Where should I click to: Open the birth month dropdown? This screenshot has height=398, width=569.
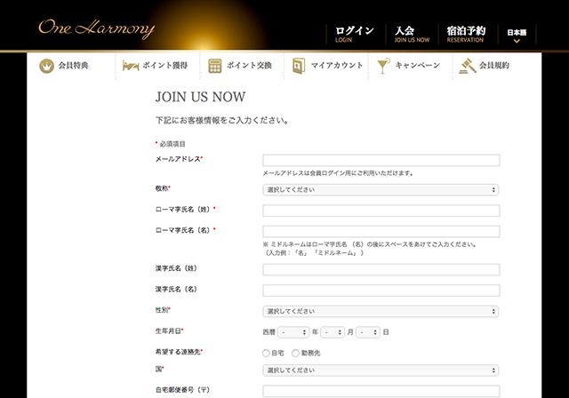[333, 332]
